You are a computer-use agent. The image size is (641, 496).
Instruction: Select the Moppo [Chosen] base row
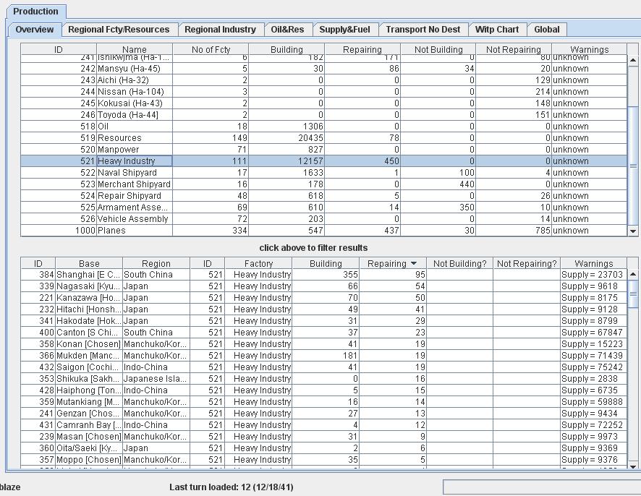coord(323,460)
